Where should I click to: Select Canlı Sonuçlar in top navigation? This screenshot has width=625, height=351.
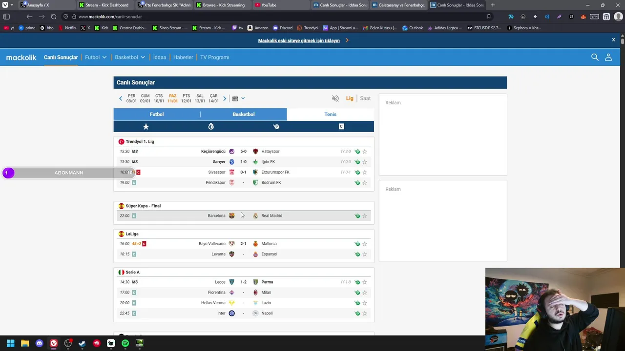[61, 58]
